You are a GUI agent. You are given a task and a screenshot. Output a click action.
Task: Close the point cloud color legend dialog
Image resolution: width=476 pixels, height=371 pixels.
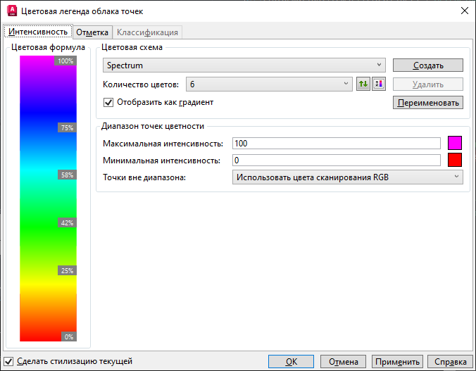(x=465, y=11)
